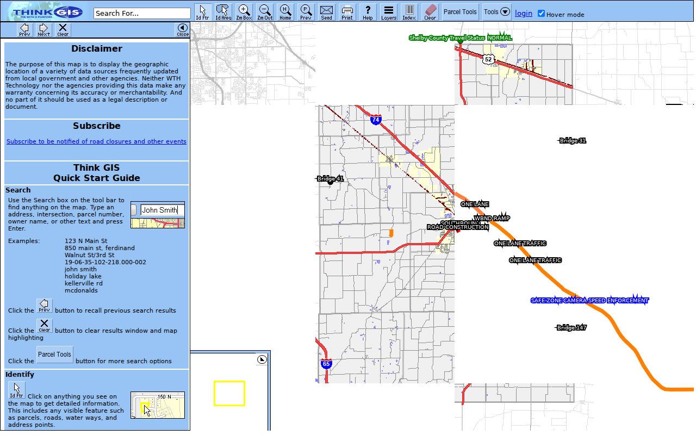Click the I-65 interstate shield

coord(326,364)
